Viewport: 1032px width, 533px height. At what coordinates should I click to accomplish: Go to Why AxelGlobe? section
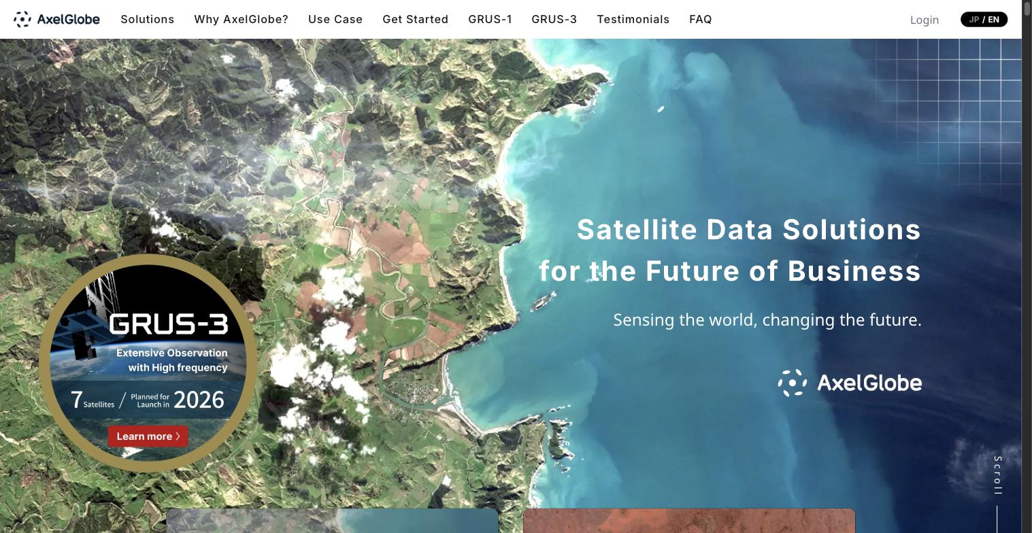click(241, 19)
